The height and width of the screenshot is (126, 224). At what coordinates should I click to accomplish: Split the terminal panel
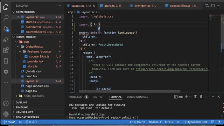(x=195, y=97)
